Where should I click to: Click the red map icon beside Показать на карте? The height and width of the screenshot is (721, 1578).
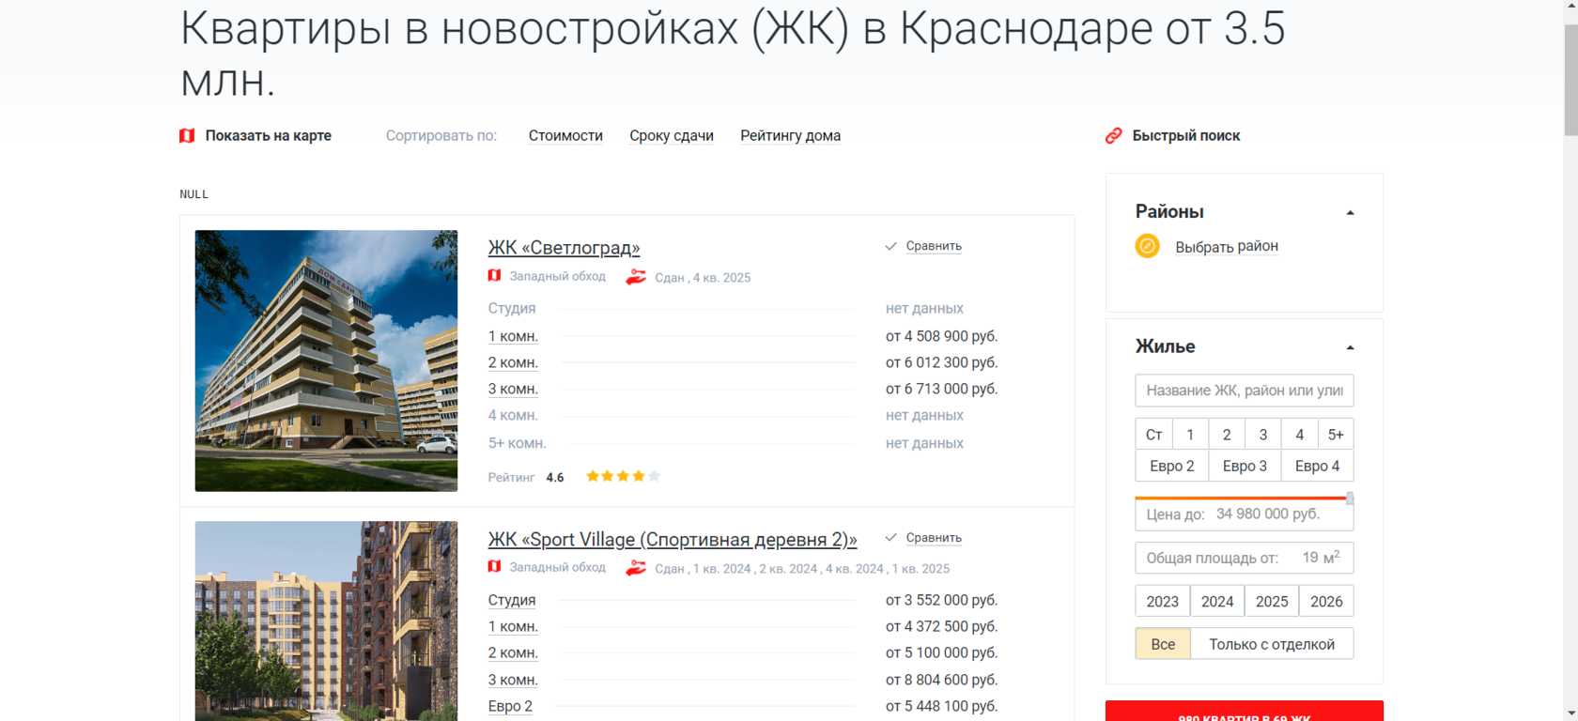click(187, 136)
